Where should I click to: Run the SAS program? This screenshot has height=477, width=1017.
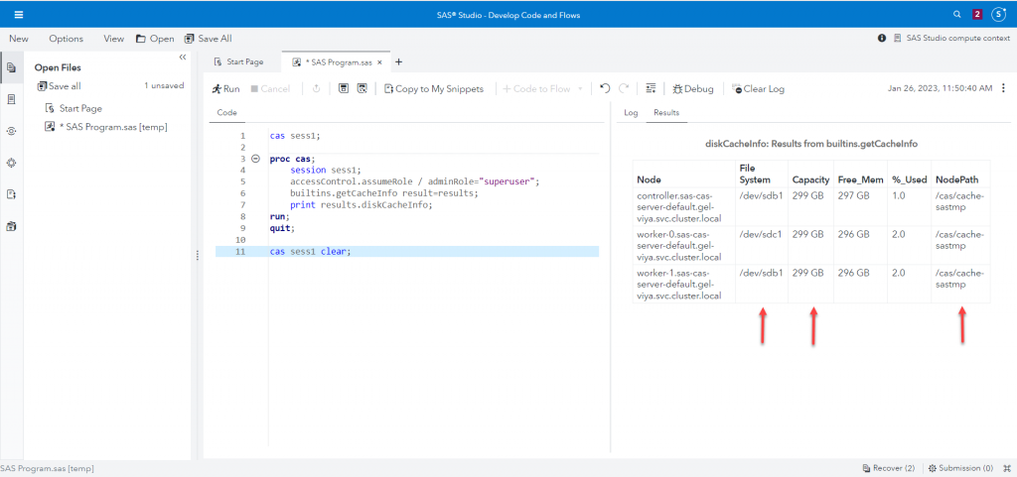[225, 88]
